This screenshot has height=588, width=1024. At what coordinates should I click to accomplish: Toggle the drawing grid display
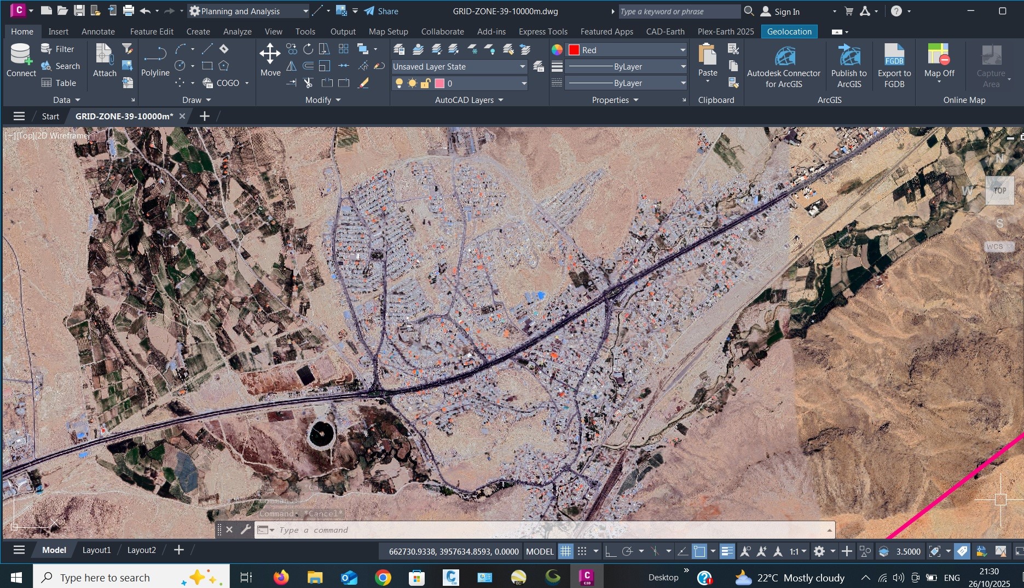pos(565,551)
